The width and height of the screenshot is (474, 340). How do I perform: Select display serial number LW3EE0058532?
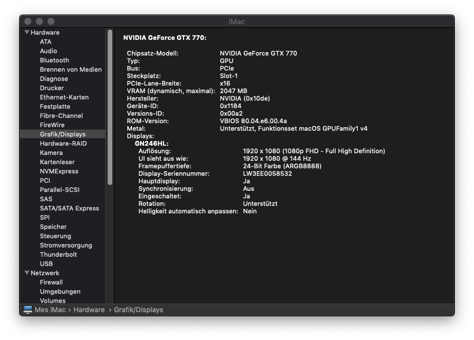click(267, 173)
